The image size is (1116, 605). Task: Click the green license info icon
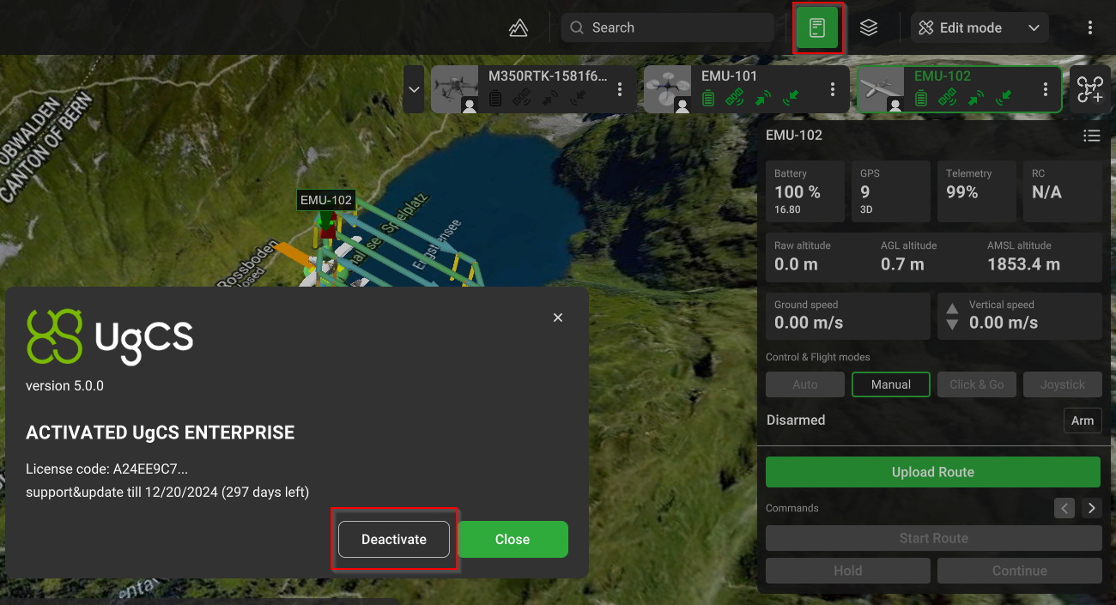(816, 28)
